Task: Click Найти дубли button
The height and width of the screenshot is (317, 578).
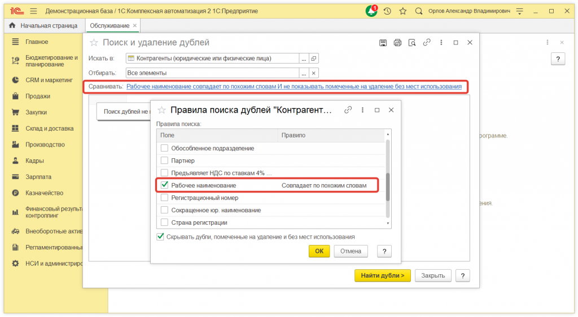Action: (x=383, y=275)
